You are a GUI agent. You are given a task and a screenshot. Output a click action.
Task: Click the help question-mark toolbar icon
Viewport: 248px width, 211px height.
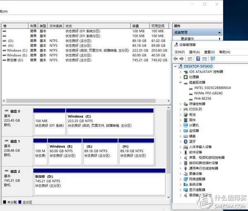click(x=198, y=59)
